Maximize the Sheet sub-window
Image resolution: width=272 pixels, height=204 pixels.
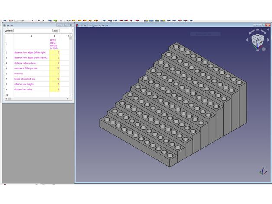click(x=65, y=25)
